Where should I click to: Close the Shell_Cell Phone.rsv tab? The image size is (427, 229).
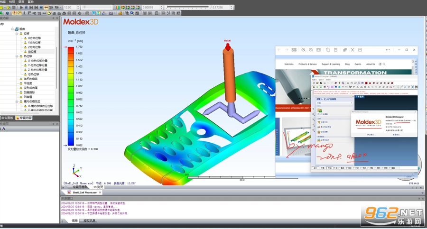pos(100,192)
